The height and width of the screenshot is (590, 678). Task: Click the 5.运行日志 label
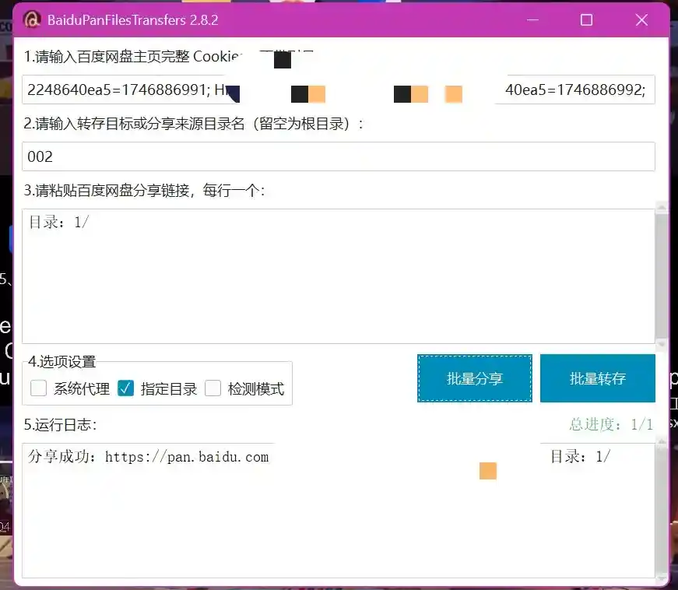tap(60, 424)
